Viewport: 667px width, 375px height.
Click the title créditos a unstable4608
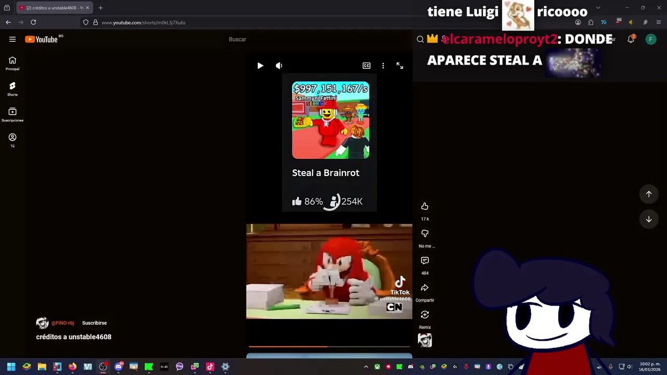(73, 337)
